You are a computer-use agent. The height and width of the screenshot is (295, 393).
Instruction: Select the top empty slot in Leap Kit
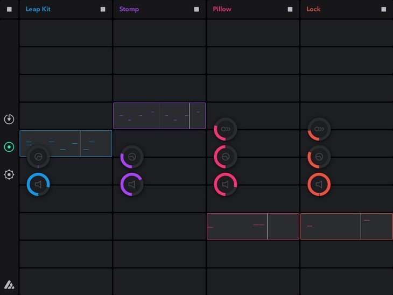[x=66, y=33]
